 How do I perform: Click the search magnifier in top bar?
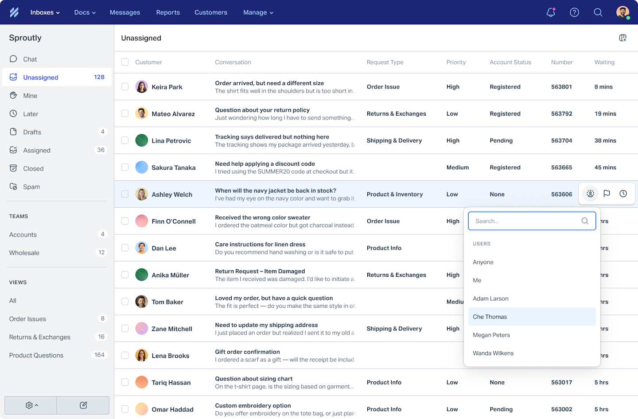[598, 12]
